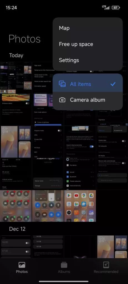Switch to the Recommended tab label
Screen dimensions: 128x284
tap(106, 272)
